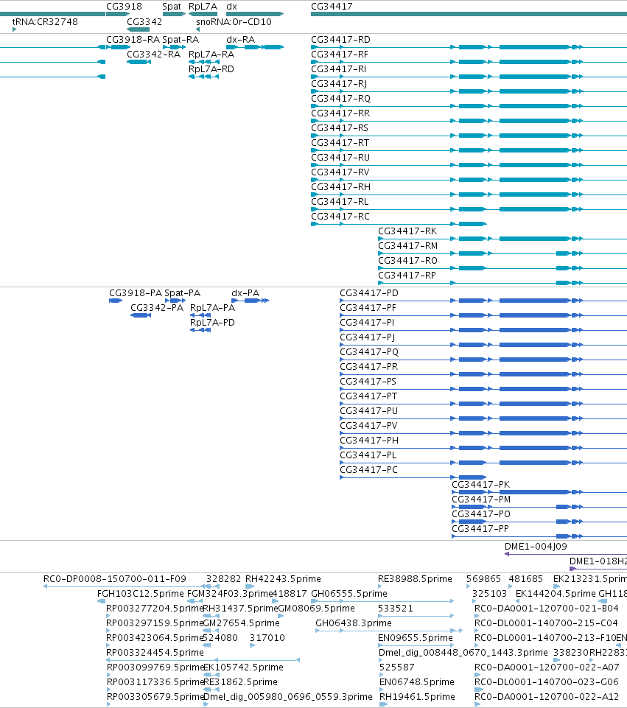Click protein dx-PA

pyautogui.click(x=245, y=293)
